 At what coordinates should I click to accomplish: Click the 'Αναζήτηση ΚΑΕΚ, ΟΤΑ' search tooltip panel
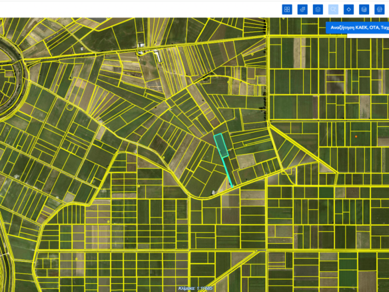[x=357, y=27]
